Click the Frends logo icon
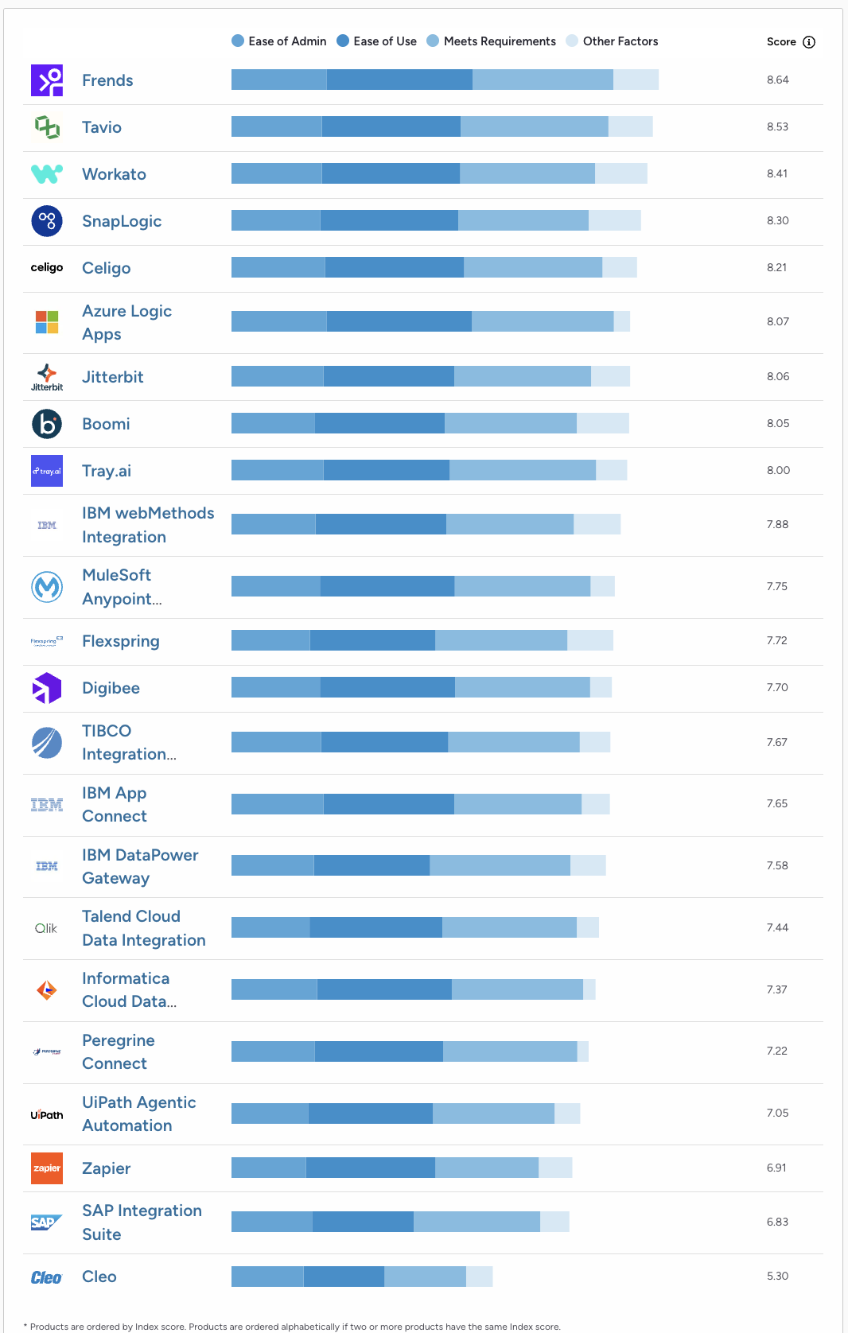 tap(47, 80)
